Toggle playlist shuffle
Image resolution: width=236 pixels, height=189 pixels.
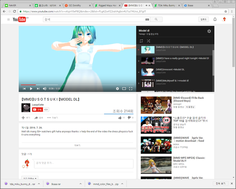(x=149, y=41)
